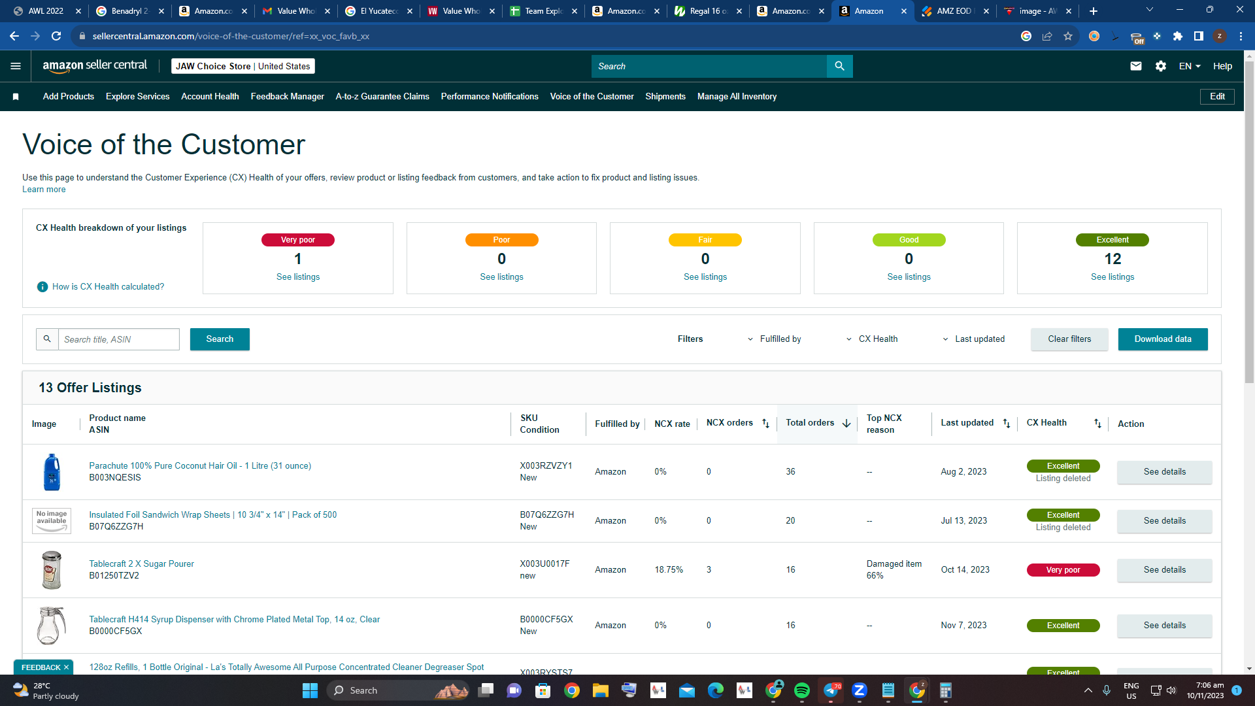
Task: Click the Clear filters button
Action: (1069, 339)
